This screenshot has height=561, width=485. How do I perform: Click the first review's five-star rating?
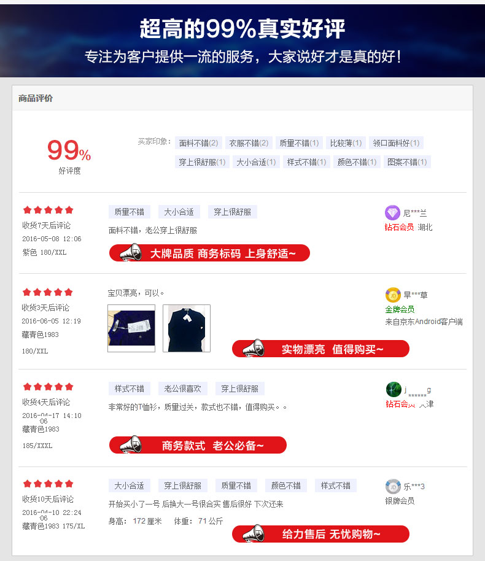click(x=49, y=210)
